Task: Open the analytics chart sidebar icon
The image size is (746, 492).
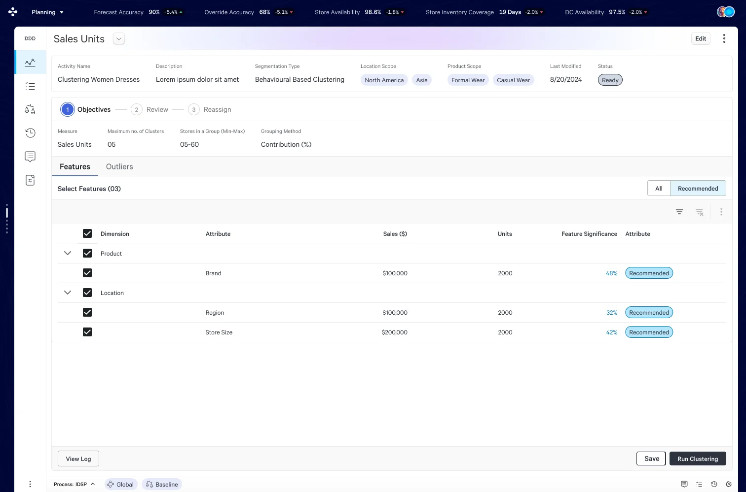Action: pos(30,63)
